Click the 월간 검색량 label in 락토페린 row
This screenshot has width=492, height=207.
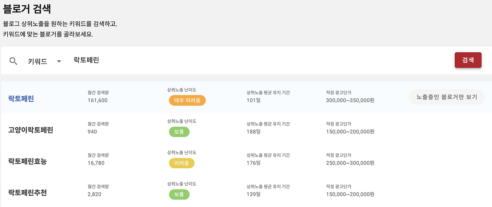(98, 93)
